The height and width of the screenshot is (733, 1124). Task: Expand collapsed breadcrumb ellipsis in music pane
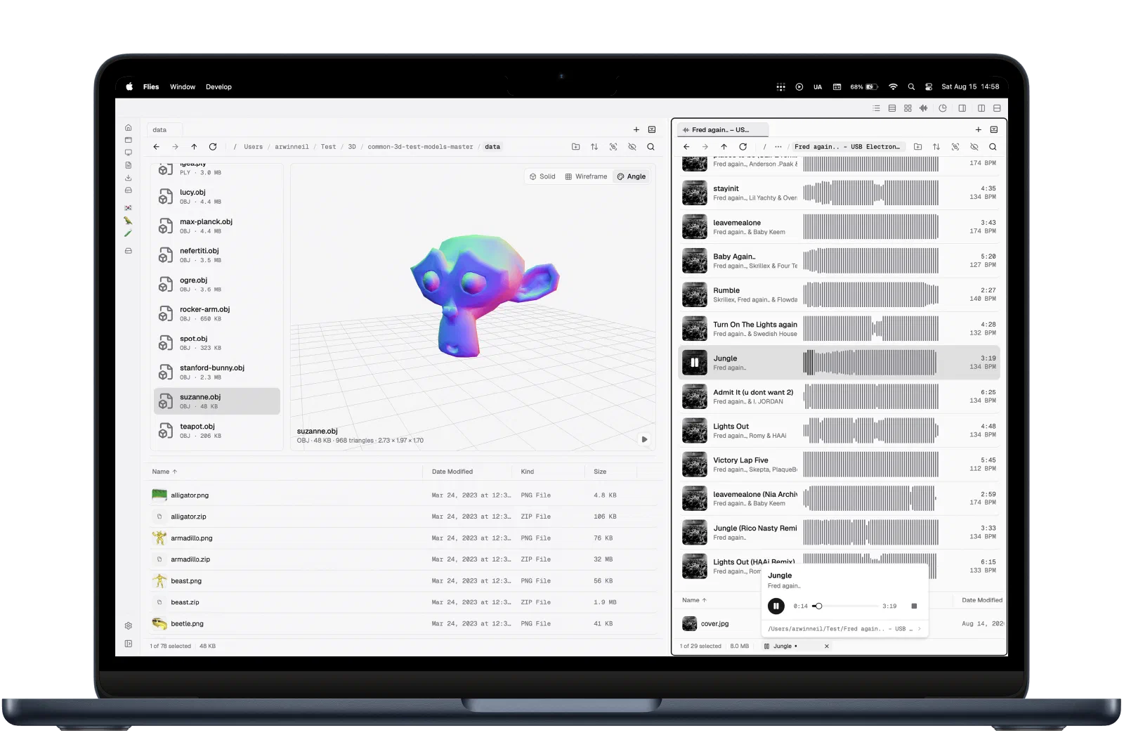coord(778,147)
